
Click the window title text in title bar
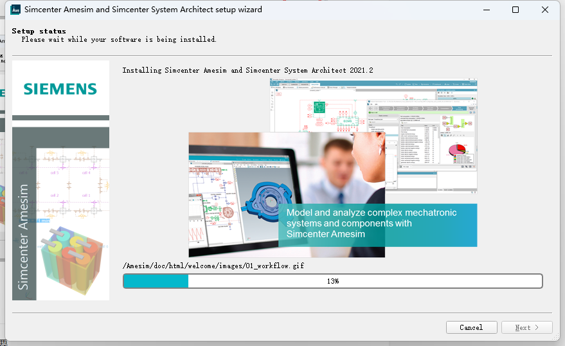(143, 10)
